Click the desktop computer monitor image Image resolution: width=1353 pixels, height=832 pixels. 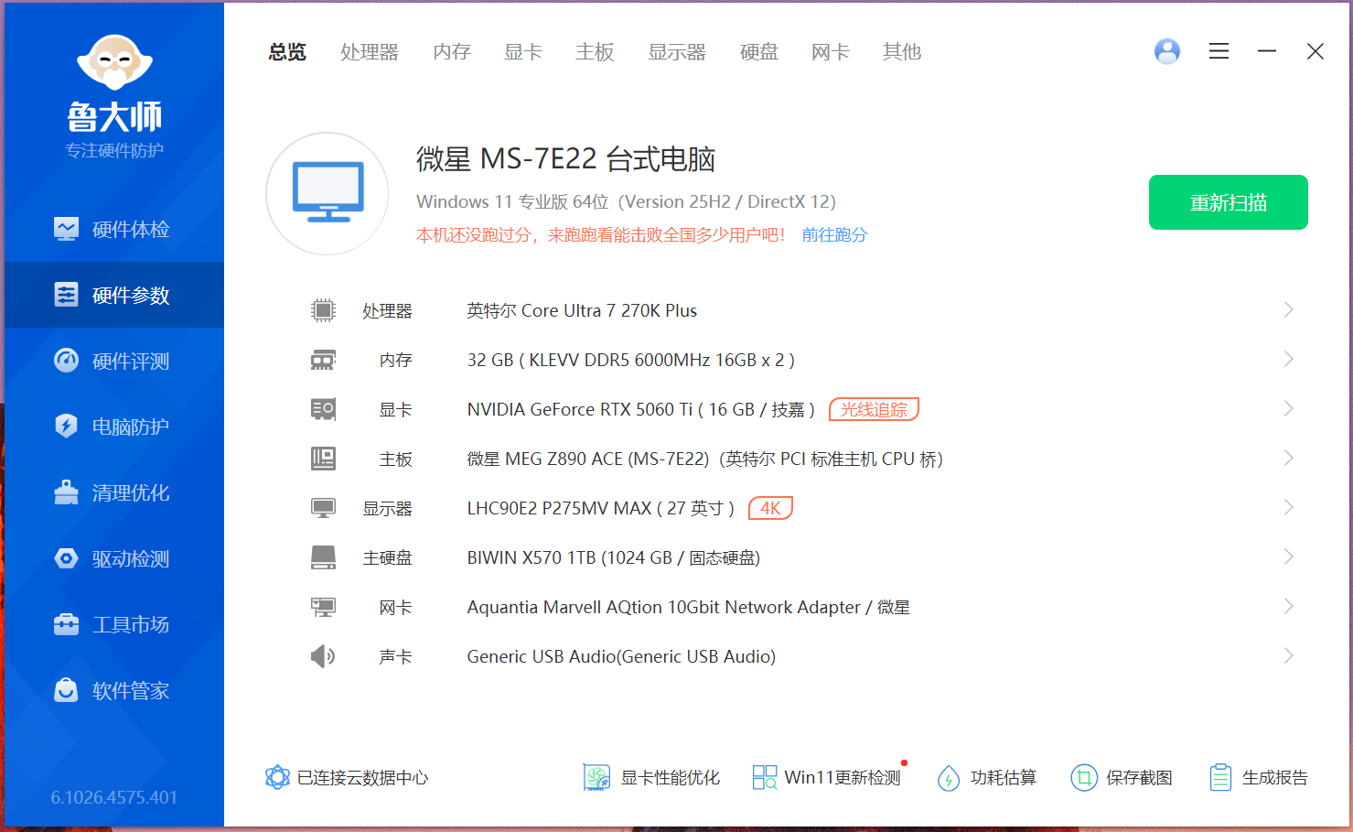click(x=328, y=192)
